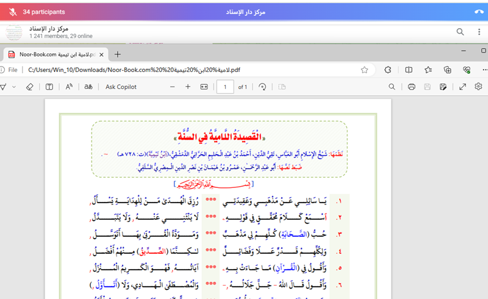Add this page to favorites star
This screenshot has width=488, height=299.
coord(364,70)
